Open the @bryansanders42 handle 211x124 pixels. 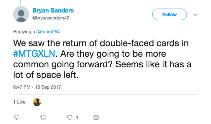51,18
